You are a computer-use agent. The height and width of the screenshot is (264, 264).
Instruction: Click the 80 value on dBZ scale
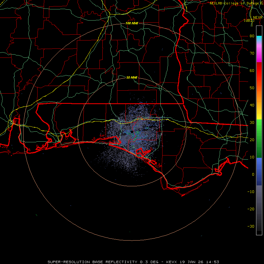click(252, 36)
